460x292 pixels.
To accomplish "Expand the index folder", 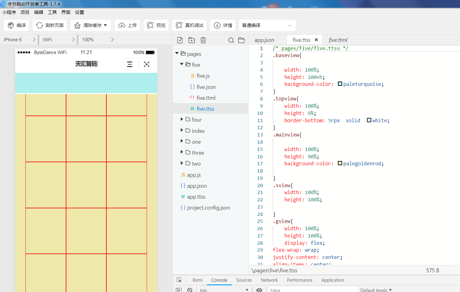I will pos(182,130).
